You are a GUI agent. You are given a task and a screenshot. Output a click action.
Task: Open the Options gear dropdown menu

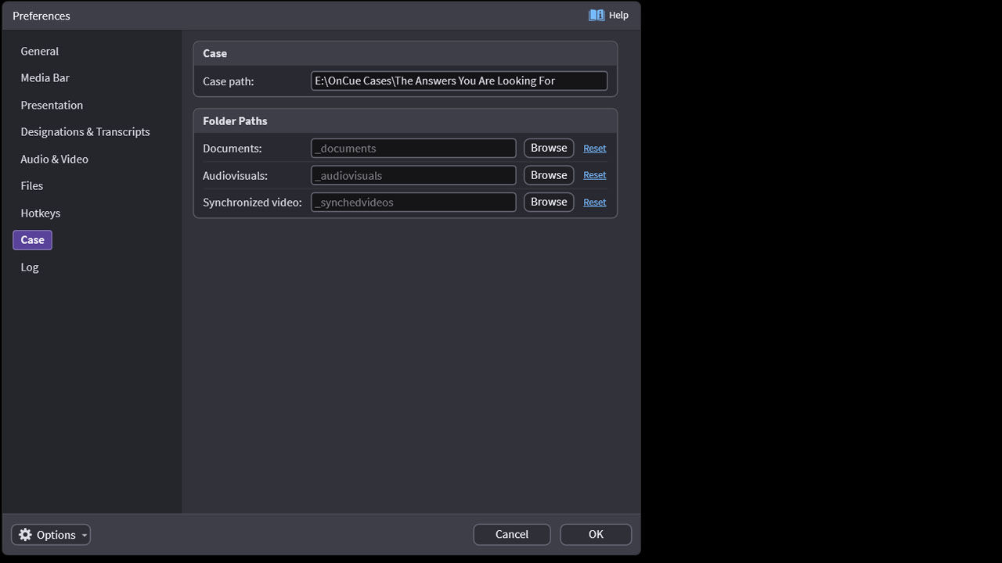pos(51,535)
